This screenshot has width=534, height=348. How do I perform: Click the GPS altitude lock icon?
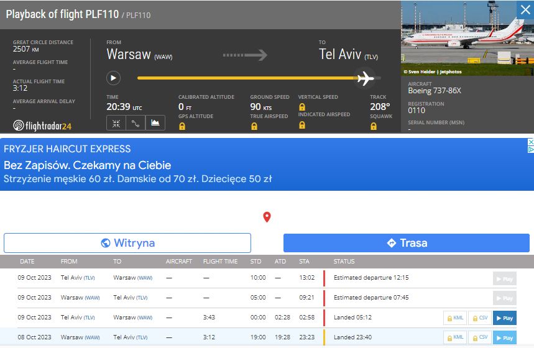(x=182, y=126)
